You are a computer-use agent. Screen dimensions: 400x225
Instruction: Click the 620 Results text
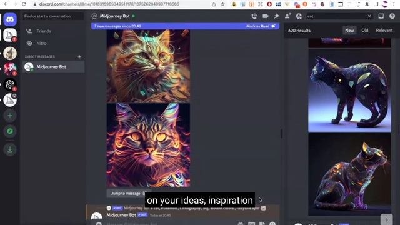(299, 31)
